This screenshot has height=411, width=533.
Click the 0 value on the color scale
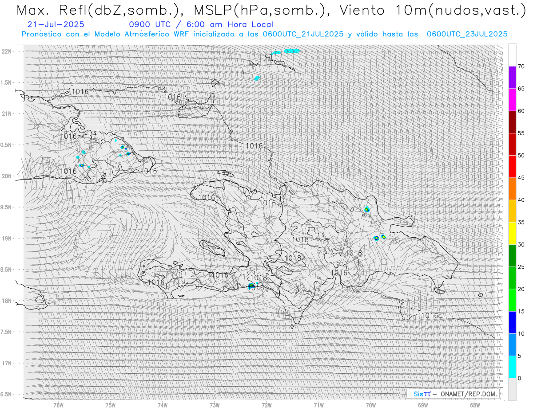(x=519, y=378)
